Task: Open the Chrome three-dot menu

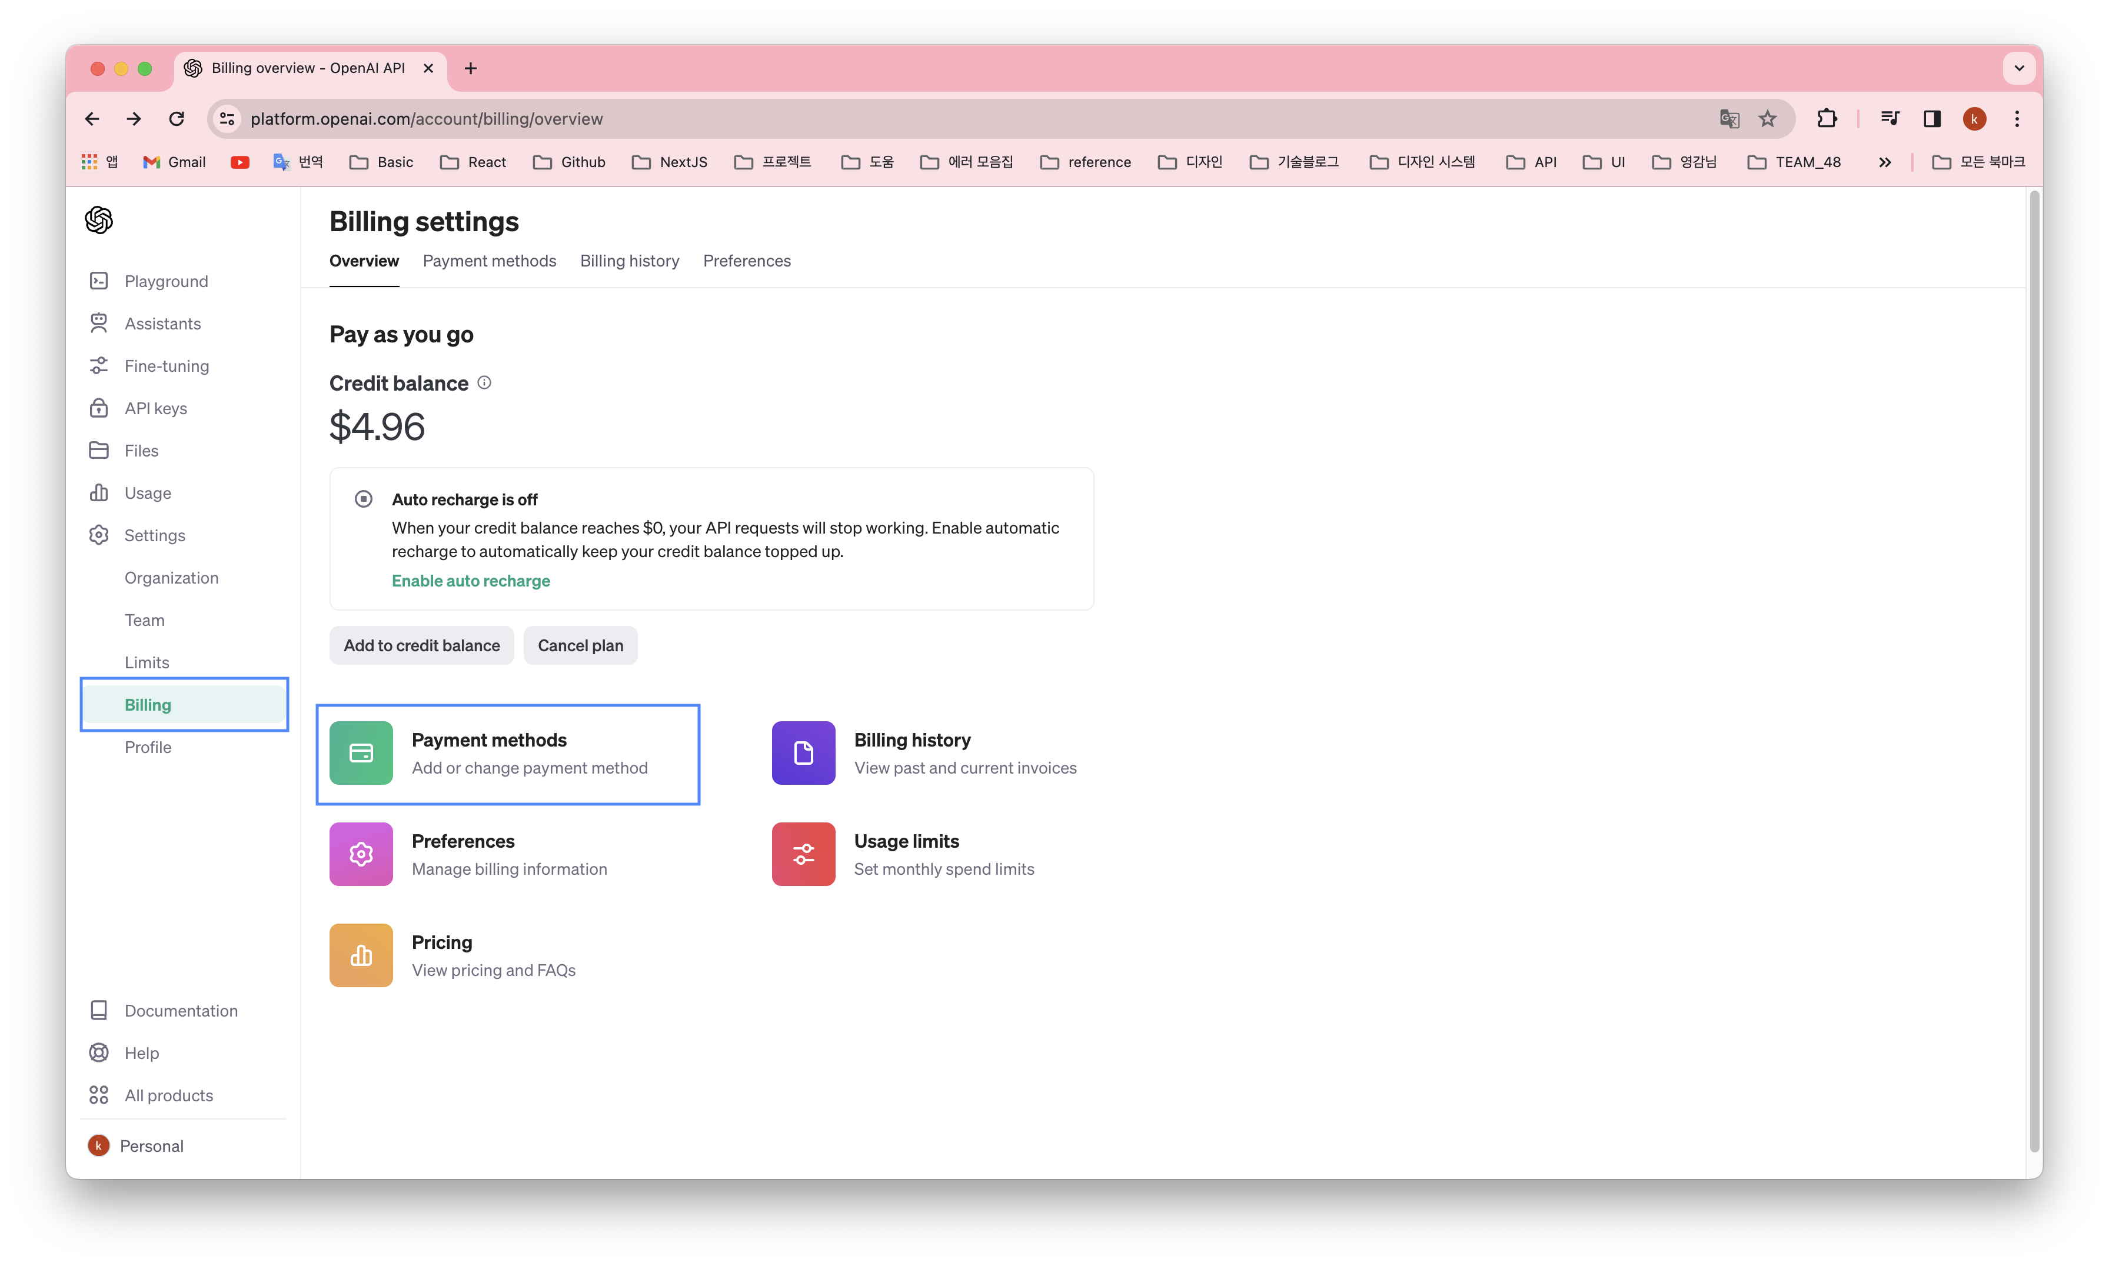Action: (2017, 119)
